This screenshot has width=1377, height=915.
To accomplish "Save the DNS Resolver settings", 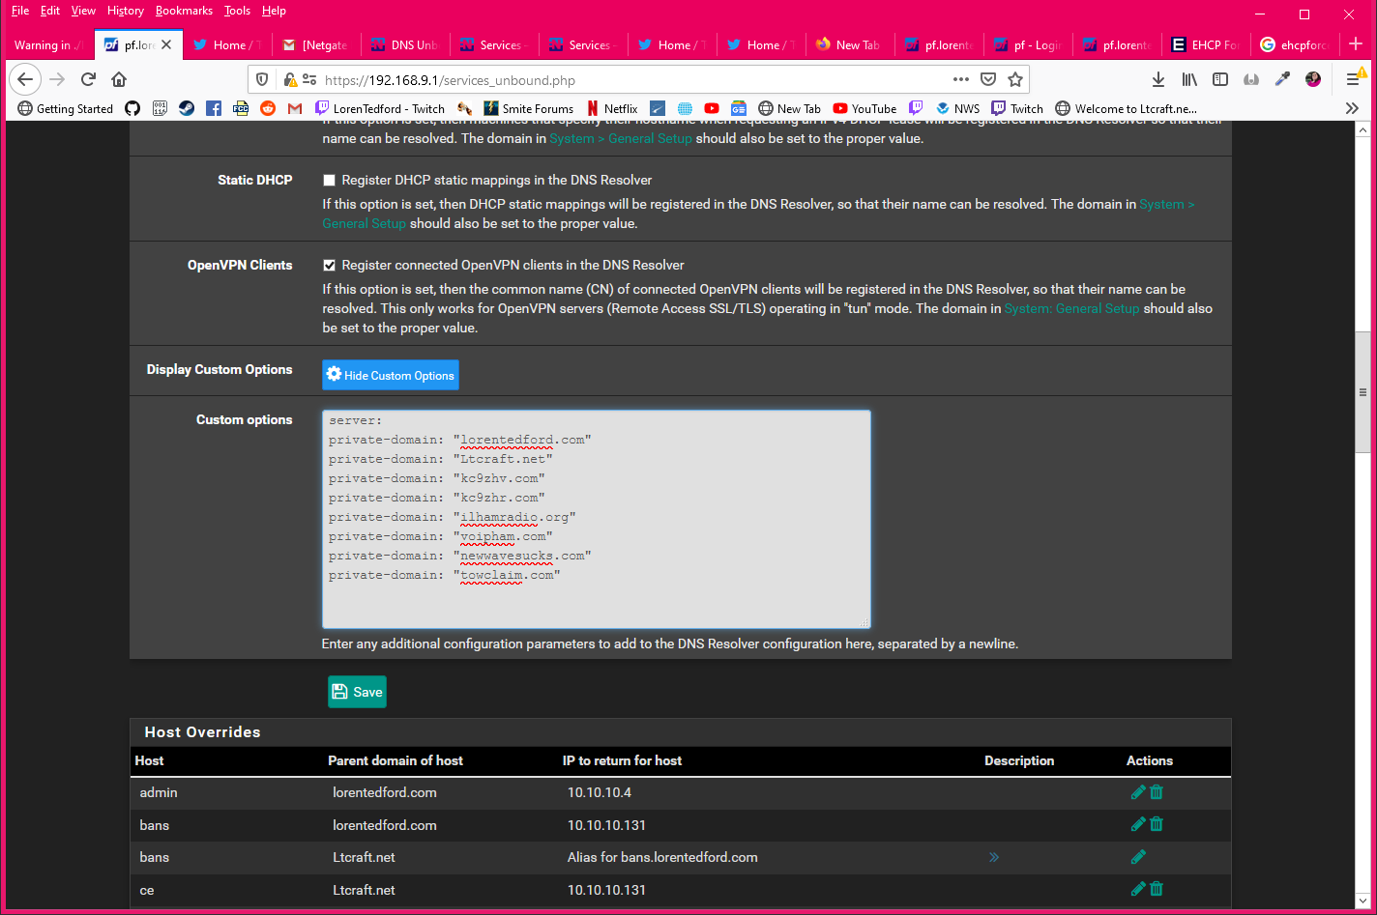I will pos(357,692).
